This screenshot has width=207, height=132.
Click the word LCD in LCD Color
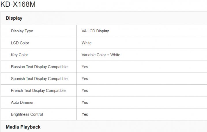[x=15, y=43]
